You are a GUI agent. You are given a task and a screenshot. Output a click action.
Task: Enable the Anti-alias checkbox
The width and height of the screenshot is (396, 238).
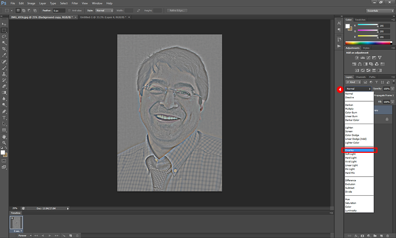tap(70, 11)
